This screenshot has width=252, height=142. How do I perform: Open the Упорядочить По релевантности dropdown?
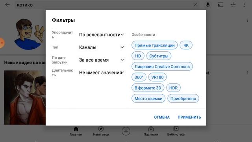[102, 35]
